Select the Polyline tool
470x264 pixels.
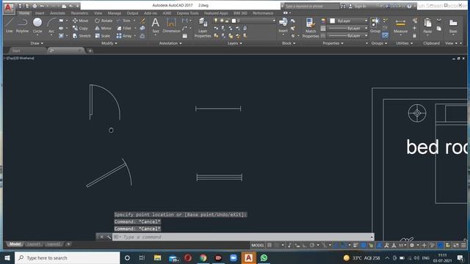[x=22, y=25]
